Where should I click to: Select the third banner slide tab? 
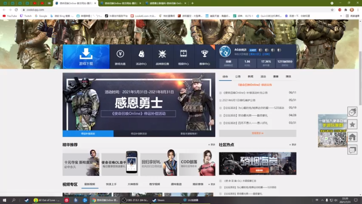(x=190, y=134)
